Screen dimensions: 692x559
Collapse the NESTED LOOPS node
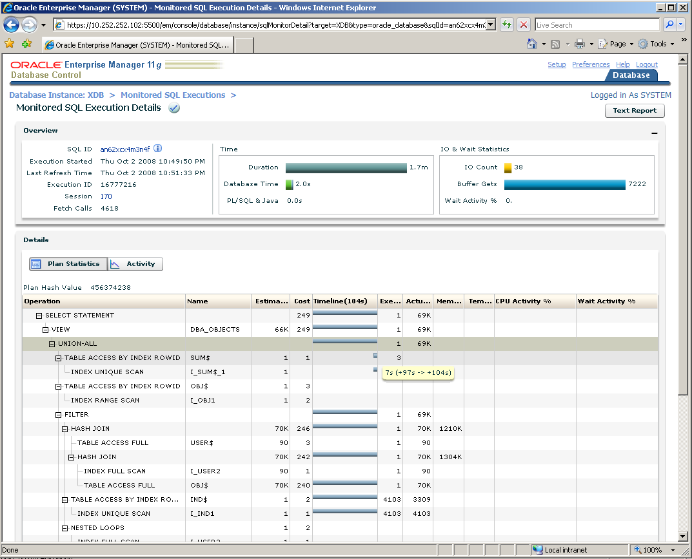pyautogui.click(x=65, y=528)
